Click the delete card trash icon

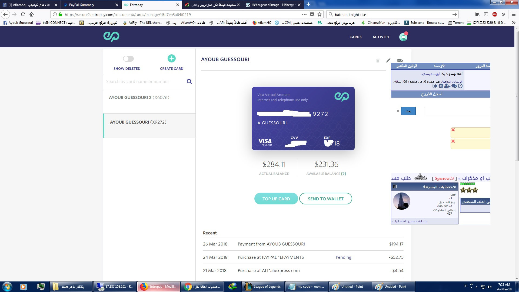pyautogui.click(x=378, y=60)
